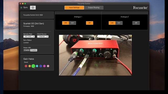Click the Firmware: 1605 text

(x=29, y=26)
